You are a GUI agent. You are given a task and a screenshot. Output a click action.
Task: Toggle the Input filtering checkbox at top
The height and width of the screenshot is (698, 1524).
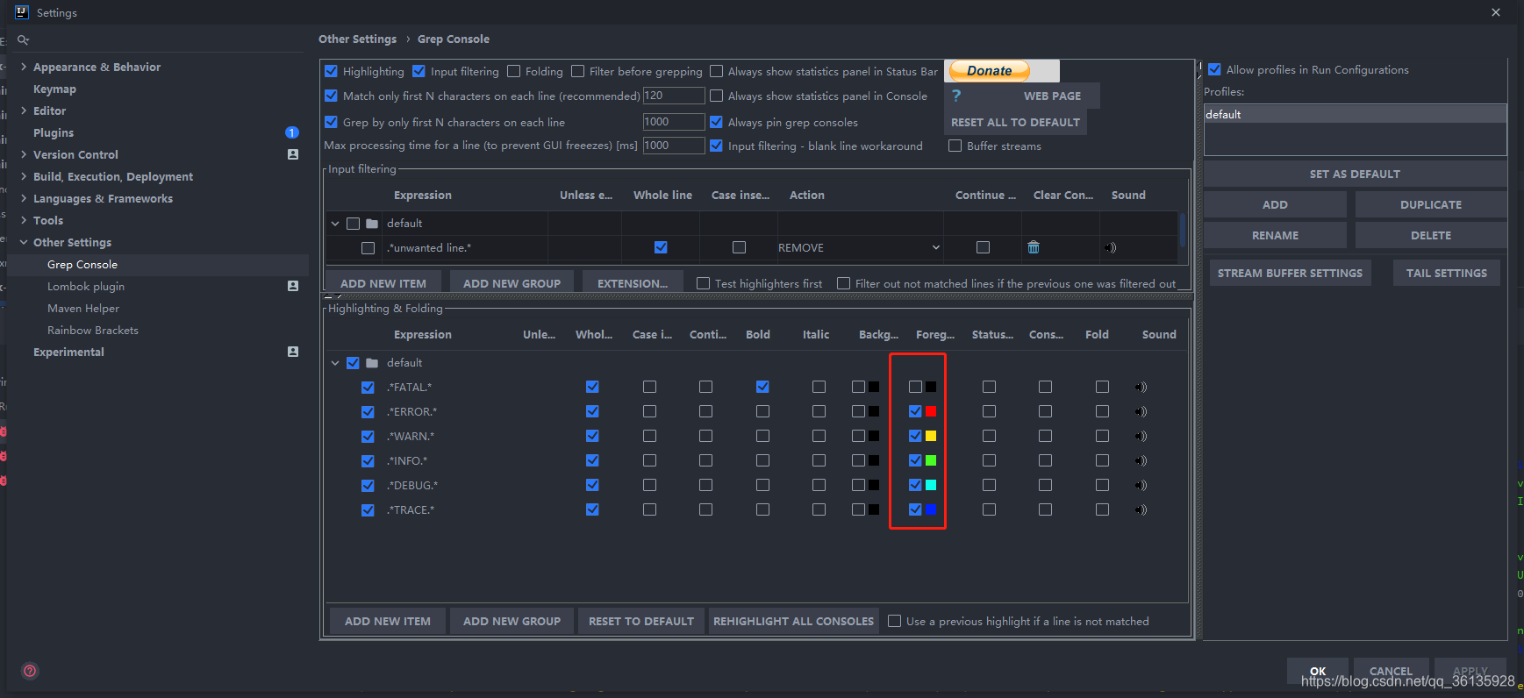tap(419, 71)
